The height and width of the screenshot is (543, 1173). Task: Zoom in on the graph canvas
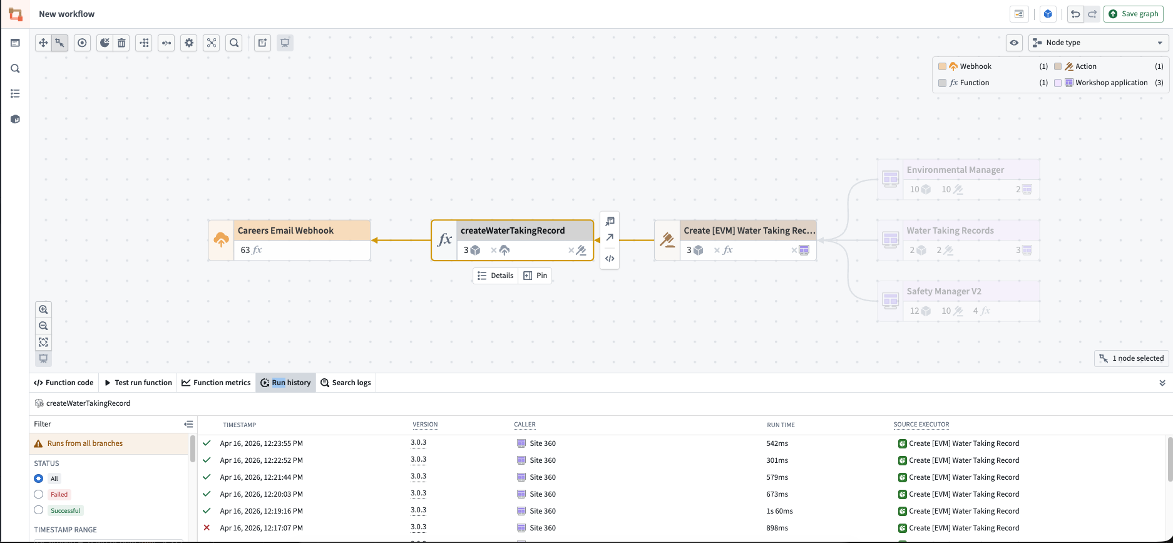pos(43,309)
